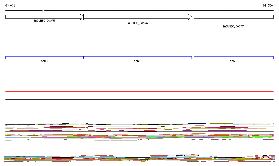The width and height of the screenshot is (279, 166).
Task: Click the SAOUHSC_00075 text label
Action: pos(44,21)
